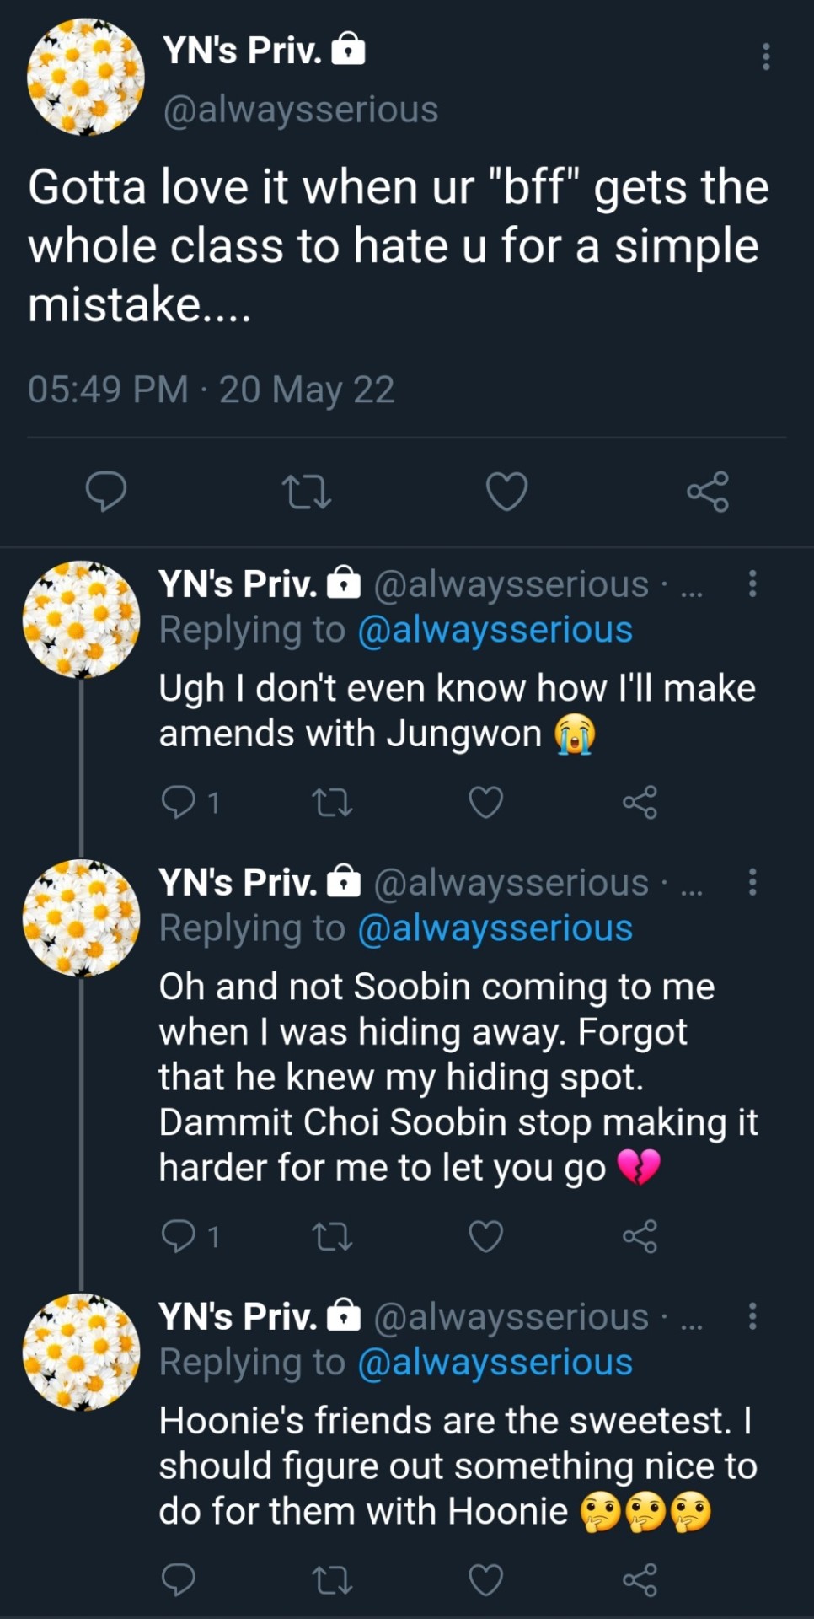Like the tweet mentioning Jungwon
The width and height of the screenshot is (814, 1619).
tap(485, 802)
